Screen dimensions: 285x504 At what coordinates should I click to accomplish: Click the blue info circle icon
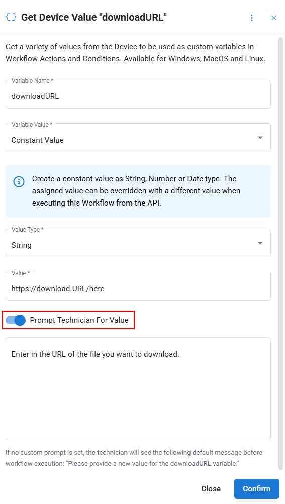click(19, 181)
